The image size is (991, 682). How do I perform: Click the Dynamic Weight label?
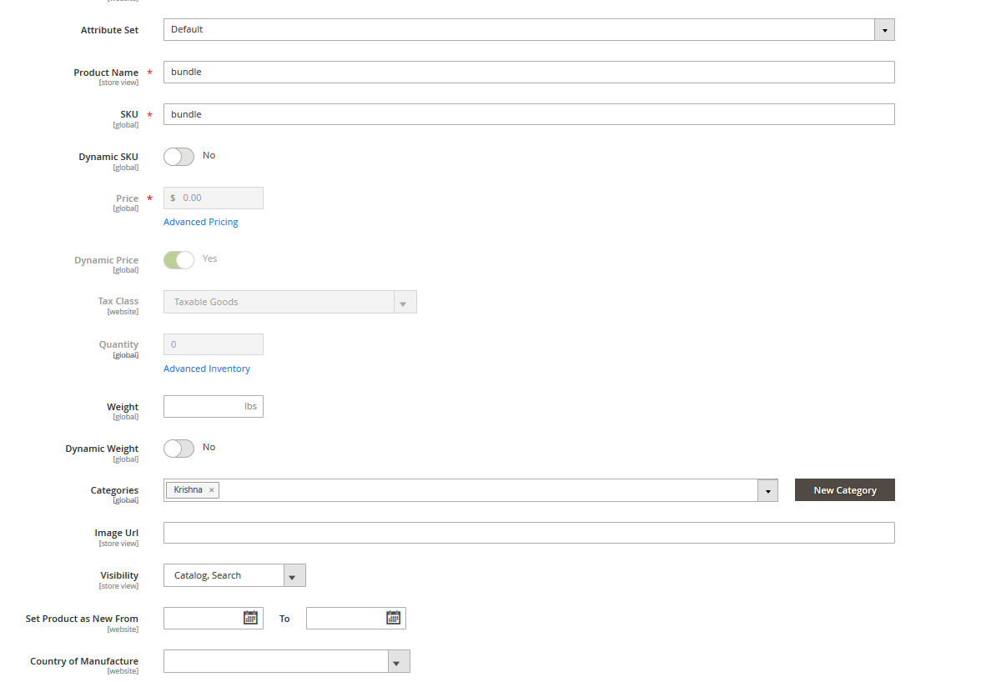click(x=102, y=449)
